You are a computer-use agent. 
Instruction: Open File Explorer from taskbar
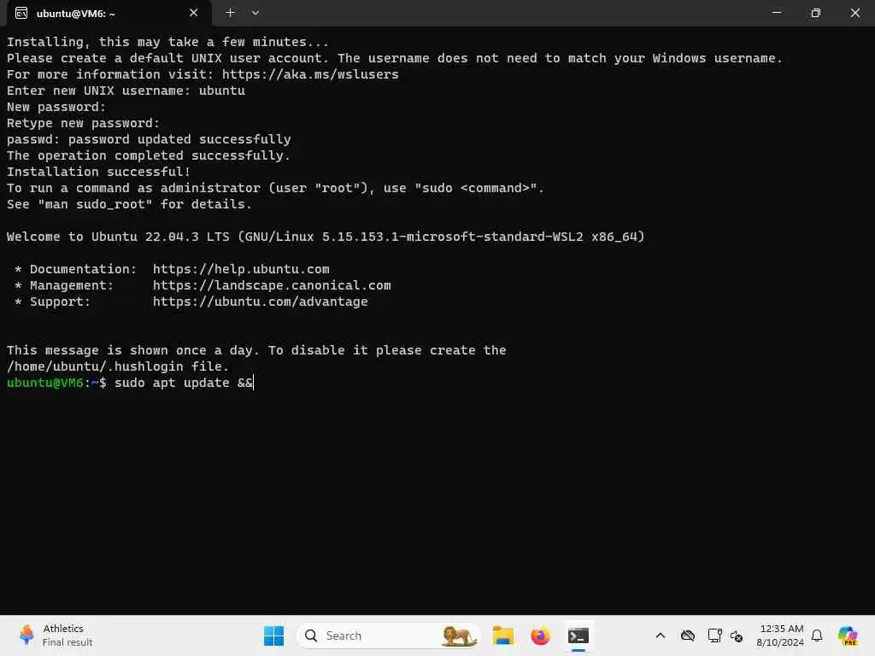(x=502, y=635)
